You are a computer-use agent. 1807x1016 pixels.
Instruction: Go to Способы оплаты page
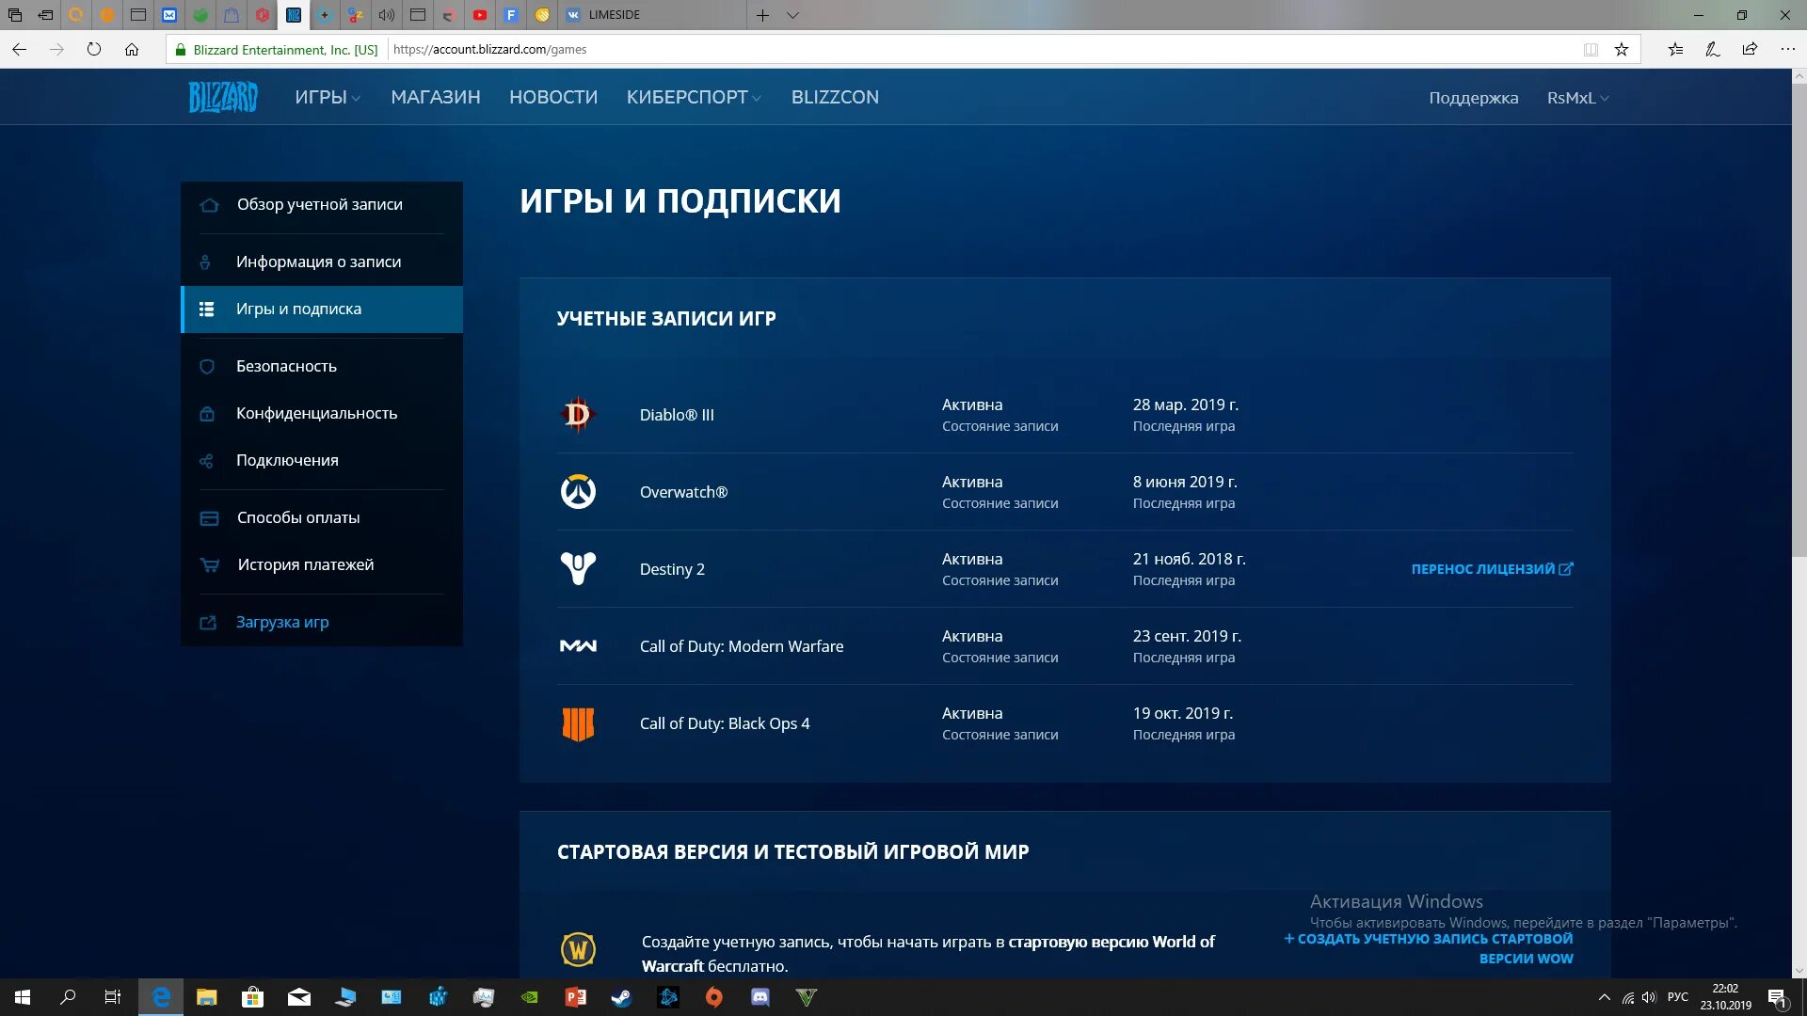coord(297,517)
